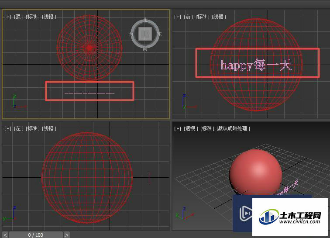The height and width of the screenshot is (238, 330).
Task: Open the 标准 menu in the Front viewport
Action: [x=203, y=17]
